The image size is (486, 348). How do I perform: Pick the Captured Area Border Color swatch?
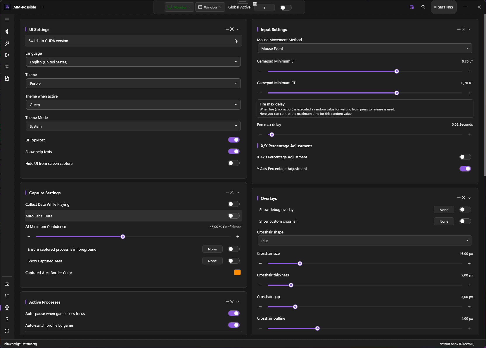coord(237,272)
